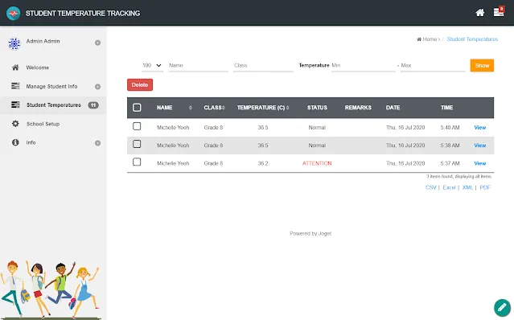
Task: Go to home via header house icon
Action: click(480, 13)
